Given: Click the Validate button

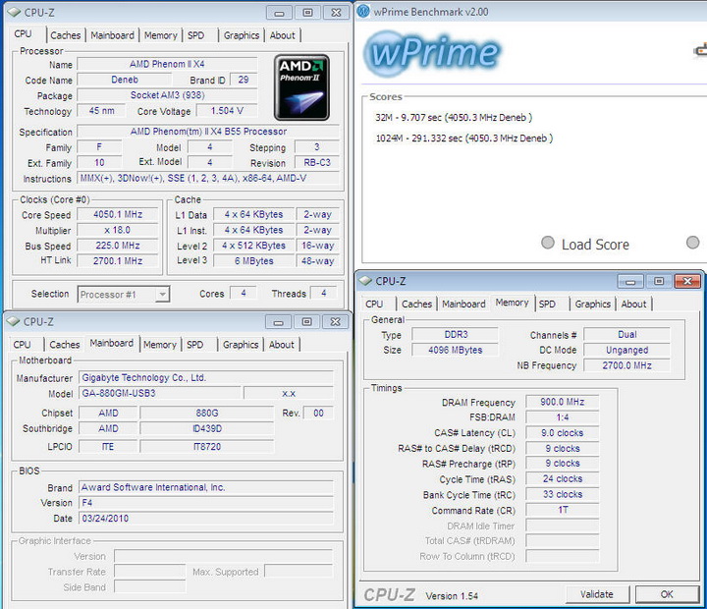Looking at the screenshot, I should coord(597,594).
